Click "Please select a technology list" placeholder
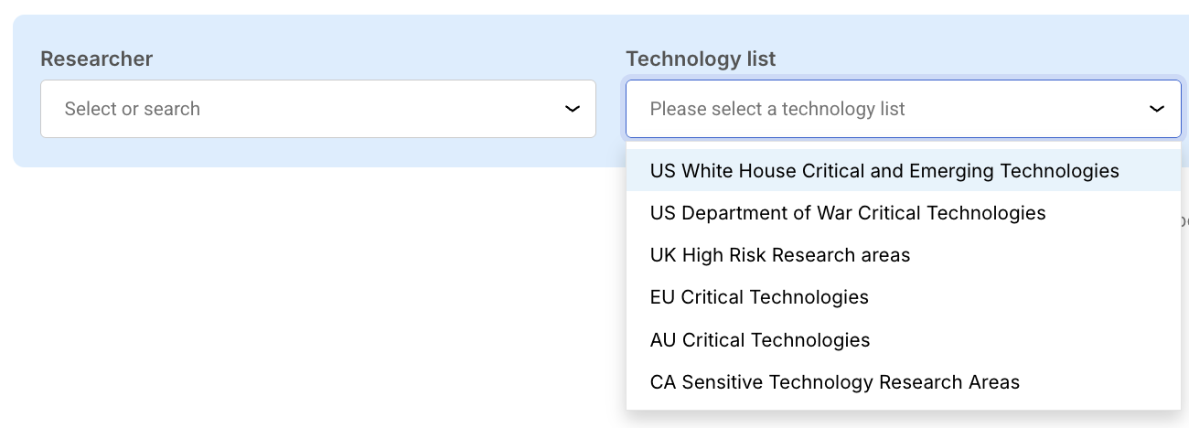Image resolution: width=1189 pixels, height=428 pixels. click(777, 109)
